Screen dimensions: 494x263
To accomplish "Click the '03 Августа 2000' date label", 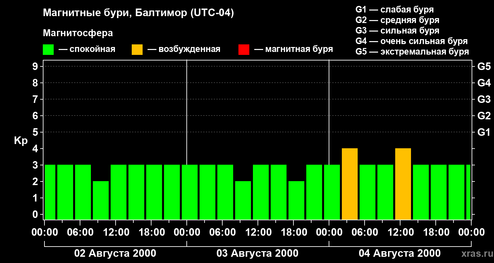I will [258, 253].
